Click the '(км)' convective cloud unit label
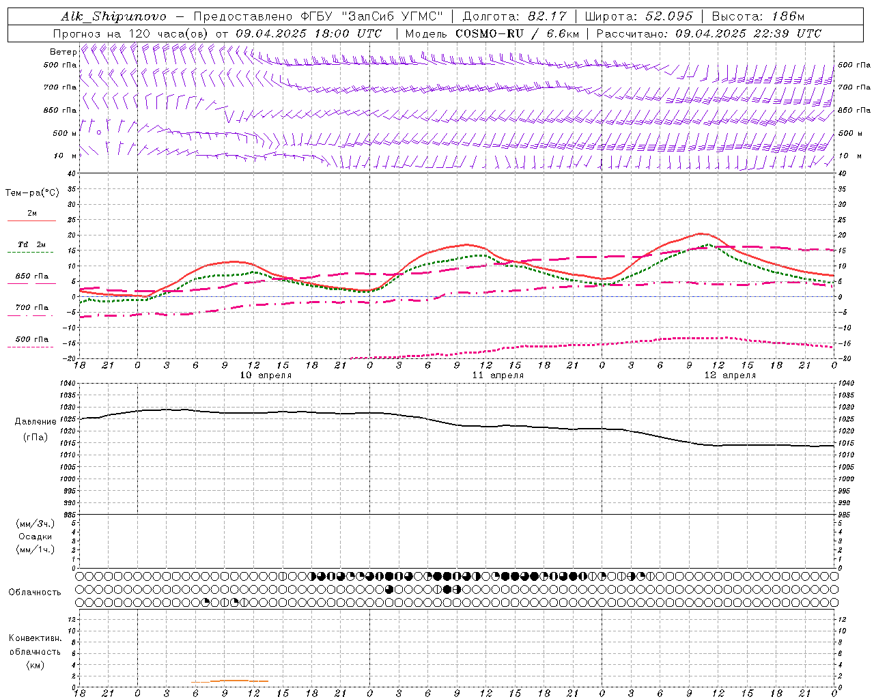The height and width of the screenshot is (699, 874). point(36,665)
